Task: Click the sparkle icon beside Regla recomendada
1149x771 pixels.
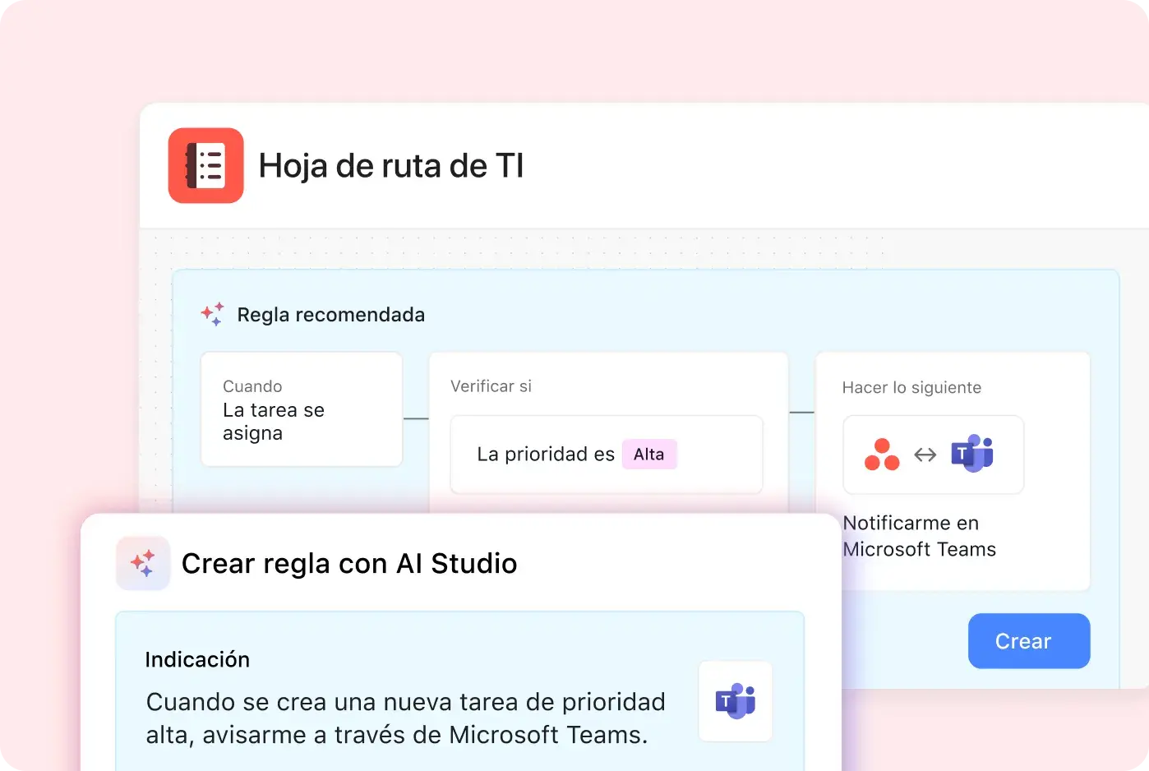Action: point(212,315)
